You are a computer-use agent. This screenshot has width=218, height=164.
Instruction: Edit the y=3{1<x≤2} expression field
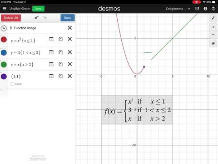(25, 53)
